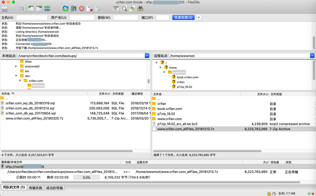Search remote files with binoculars icon
Screen dimensions: 316x196
pyautogui.click(x=140, y=9)
